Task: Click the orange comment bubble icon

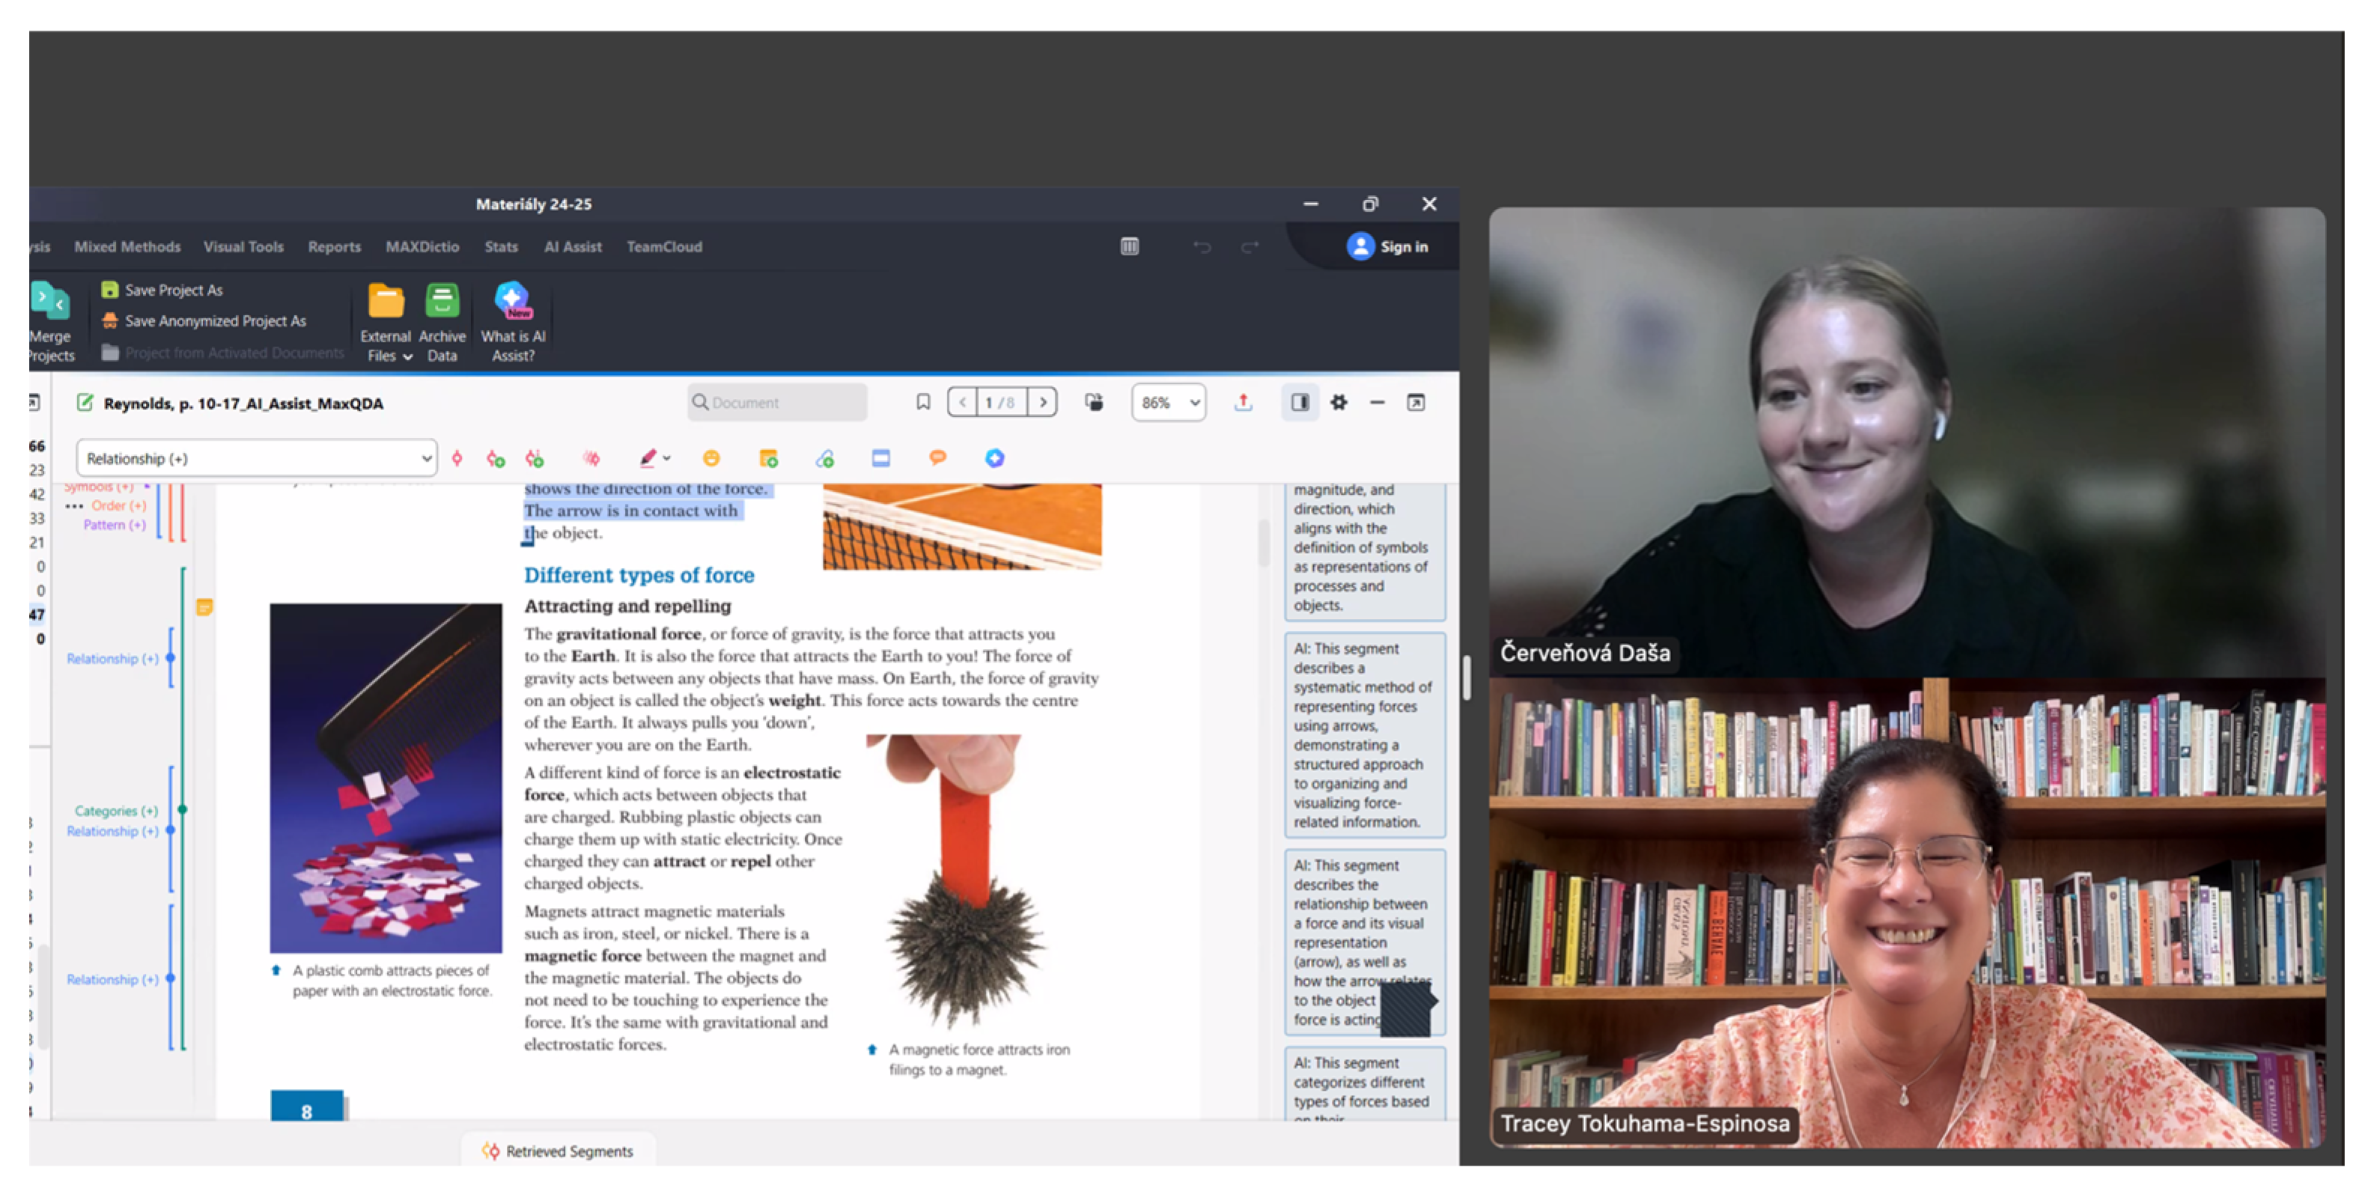Action: [937, 458]
